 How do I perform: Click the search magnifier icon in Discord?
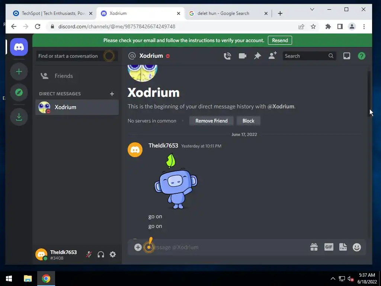pyautogui.click(x=331, y=56)
